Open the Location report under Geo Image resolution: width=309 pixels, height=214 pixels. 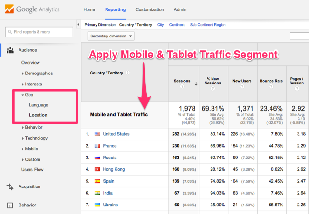coord(38,115)
